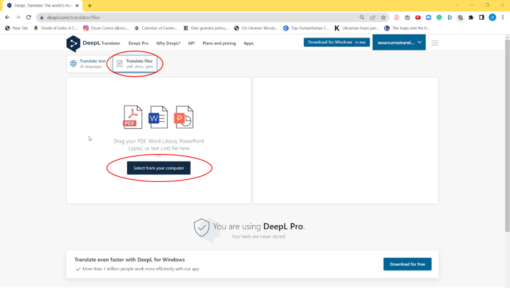Click the PDF file type icon
This screenshot has height=288, width=510.
[133, 117]
